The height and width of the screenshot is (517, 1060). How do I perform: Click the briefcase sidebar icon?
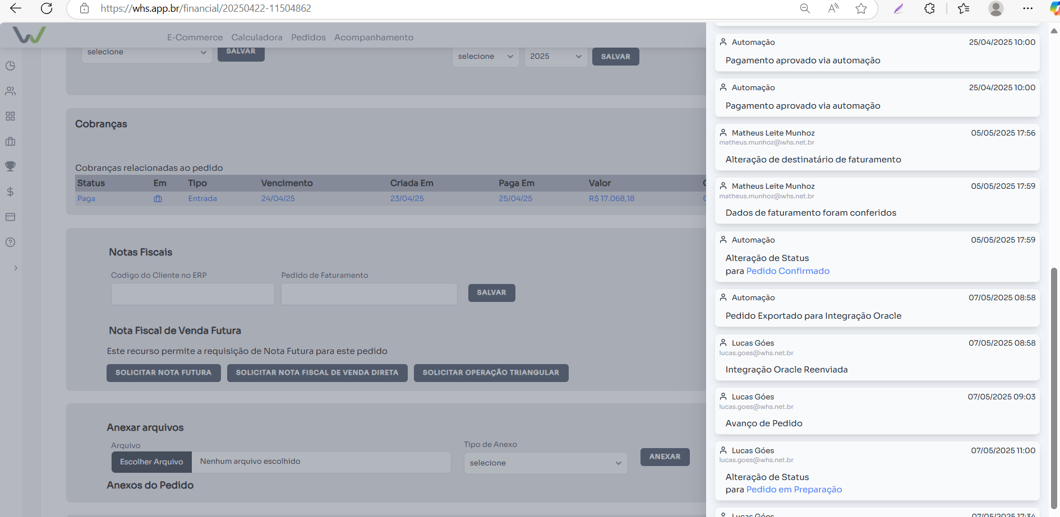click(10, 141)
